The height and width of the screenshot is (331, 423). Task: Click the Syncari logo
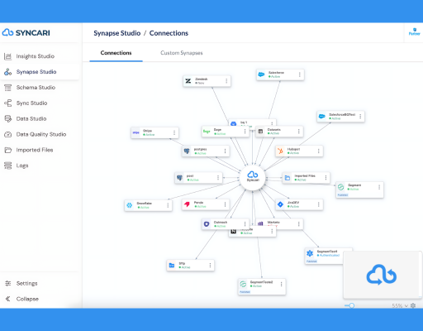(26, 32)
